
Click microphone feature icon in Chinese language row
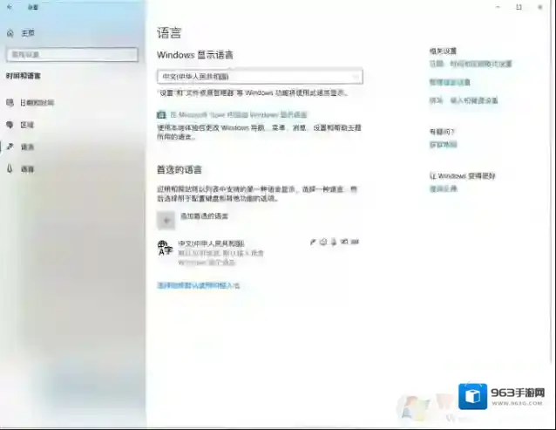point(334,242)
